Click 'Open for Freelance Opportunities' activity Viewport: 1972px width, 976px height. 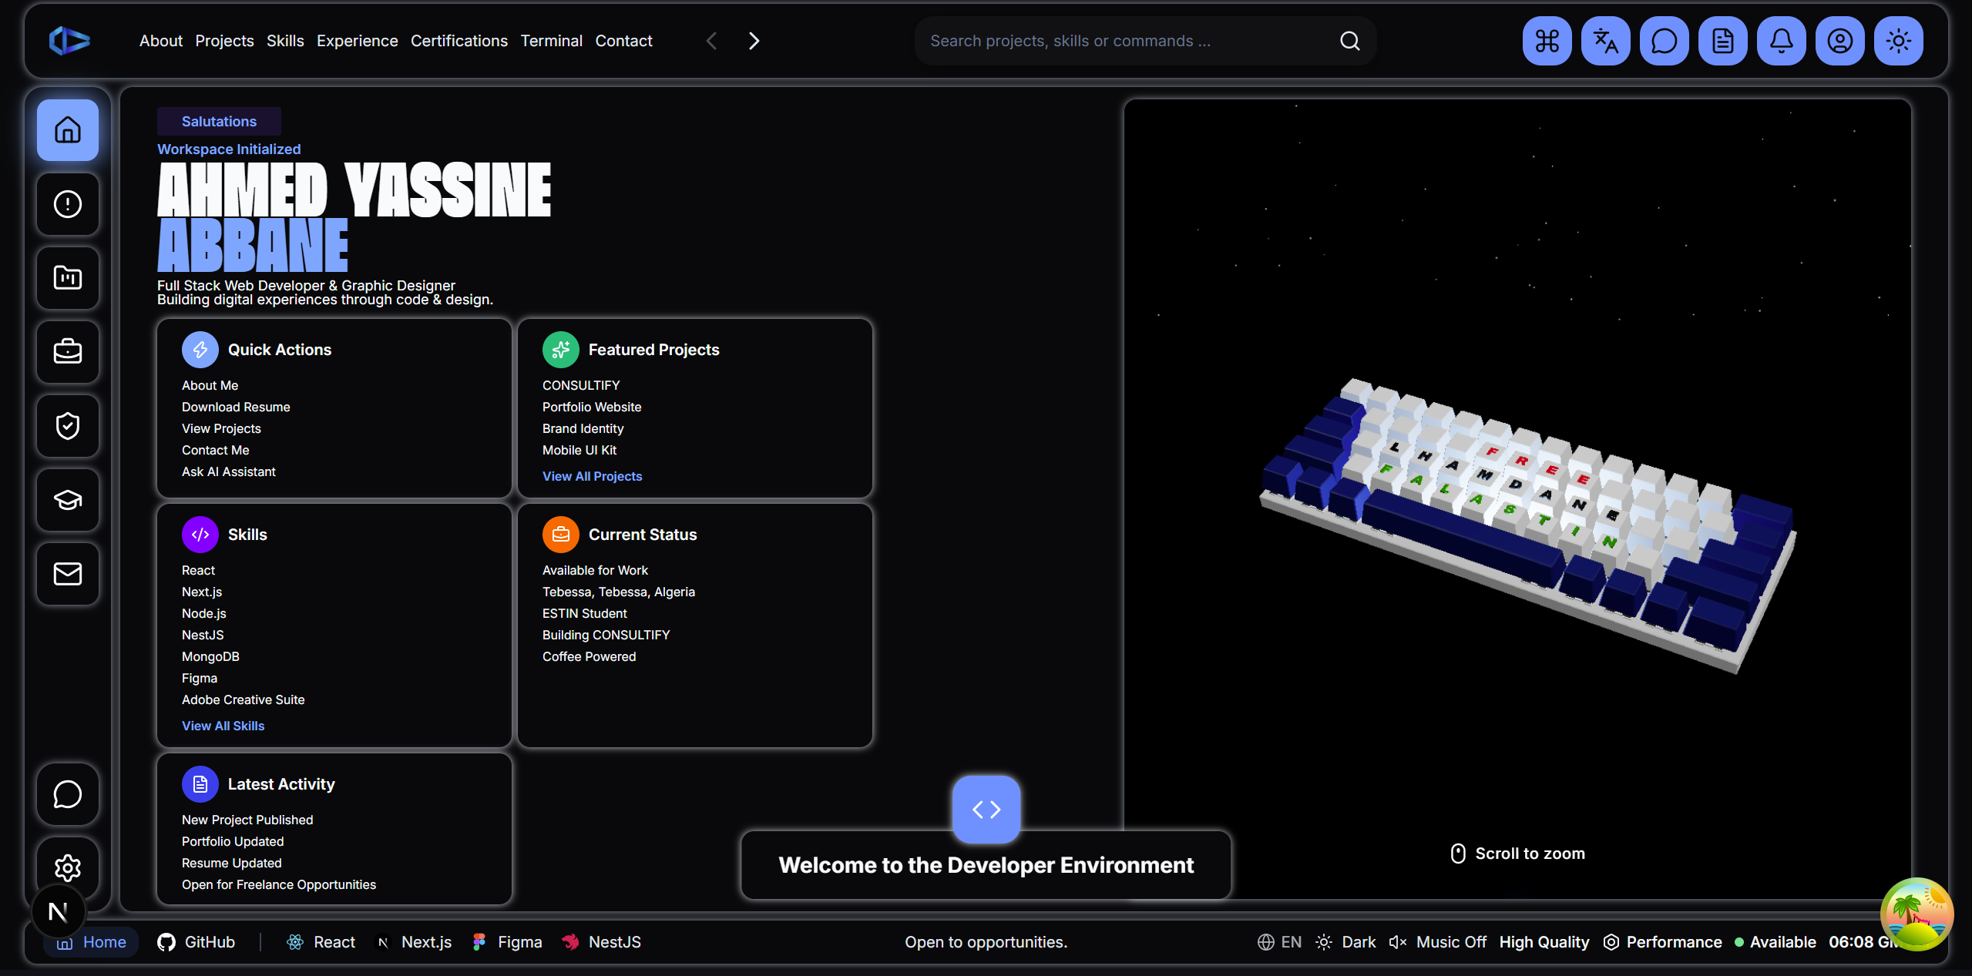coord(279,885)
